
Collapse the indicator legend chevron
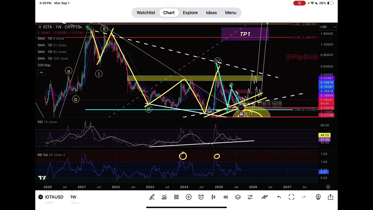[41, 72]
